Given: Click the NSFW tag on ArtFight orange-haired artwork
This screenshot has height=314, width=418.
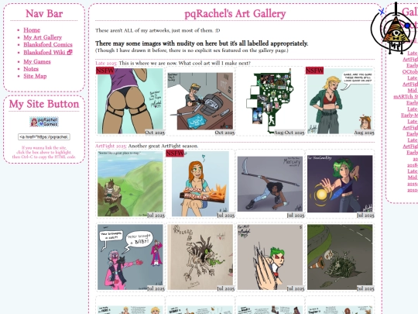Looking at the screenshot, I should point(175,154).
